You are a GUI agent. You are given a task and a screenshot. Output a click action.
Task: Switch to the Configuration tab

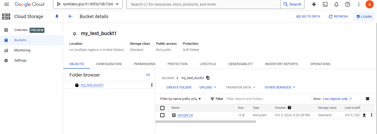tap(109, 64)
